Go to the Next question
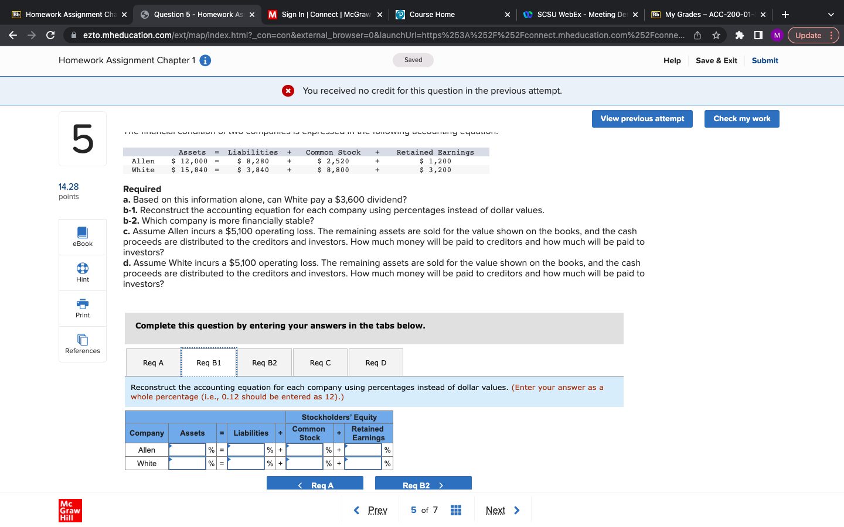 (x=503, y=511)
